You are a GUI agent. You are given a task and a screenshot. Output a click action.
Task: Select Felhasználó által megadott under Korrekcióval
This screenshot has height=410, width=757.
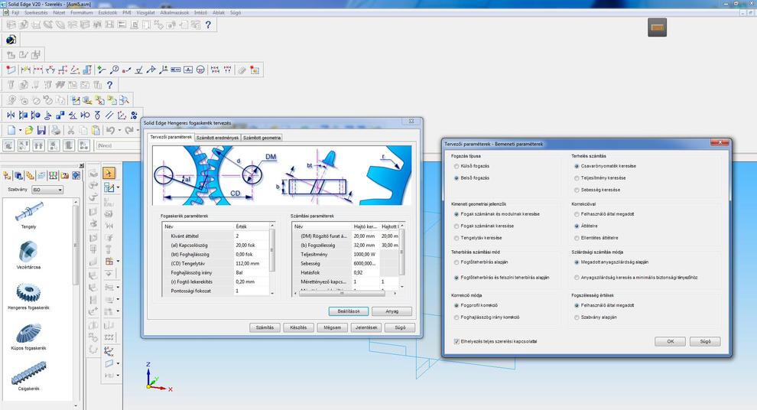(577, 214)
